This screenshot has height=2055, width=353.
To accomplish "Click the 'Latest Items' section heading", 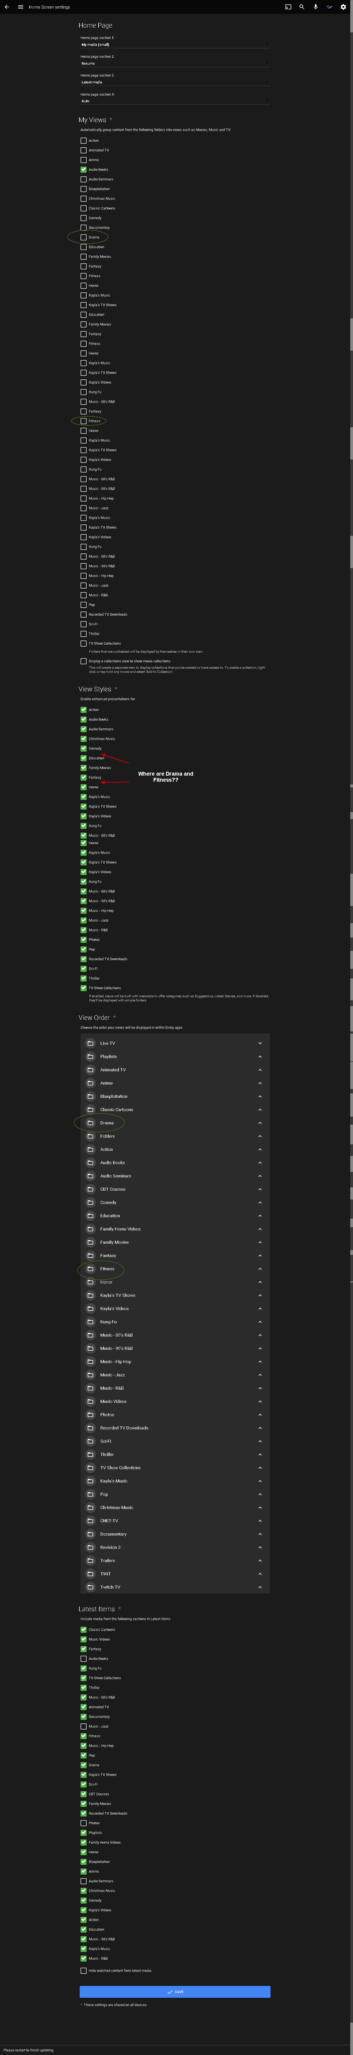I will pyautogui.click(x=97, y=1609).
